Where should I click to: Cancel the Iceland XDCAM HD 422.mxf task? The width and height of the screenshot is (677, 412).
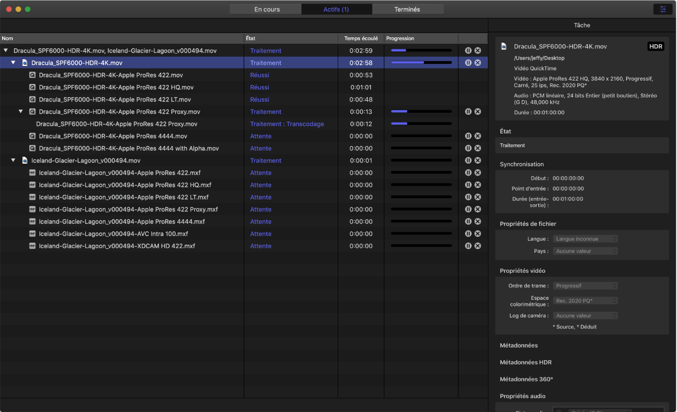tap(477, 246)
